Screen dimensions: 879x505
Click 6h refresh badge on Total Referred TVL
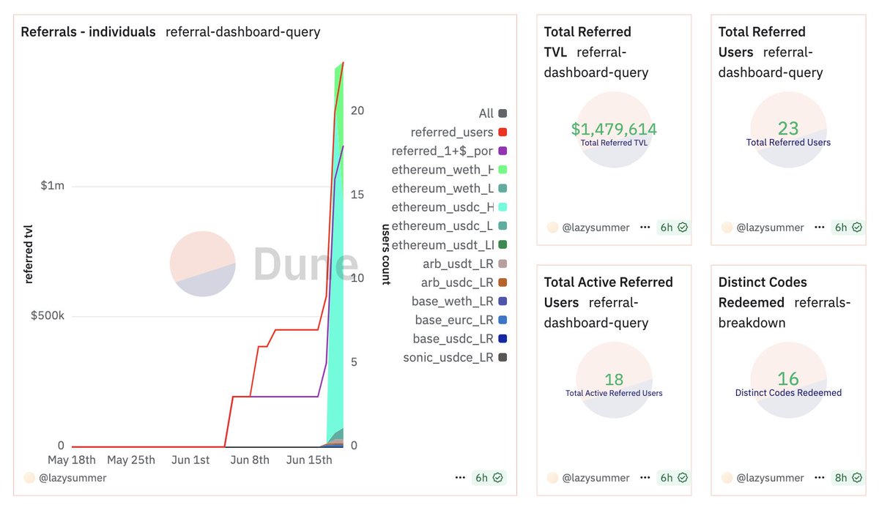coord(673,228)
